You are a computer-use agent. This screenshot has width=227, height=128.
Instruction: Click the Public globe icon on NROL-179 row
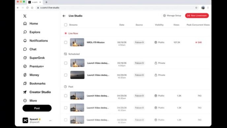click(156, 42)
